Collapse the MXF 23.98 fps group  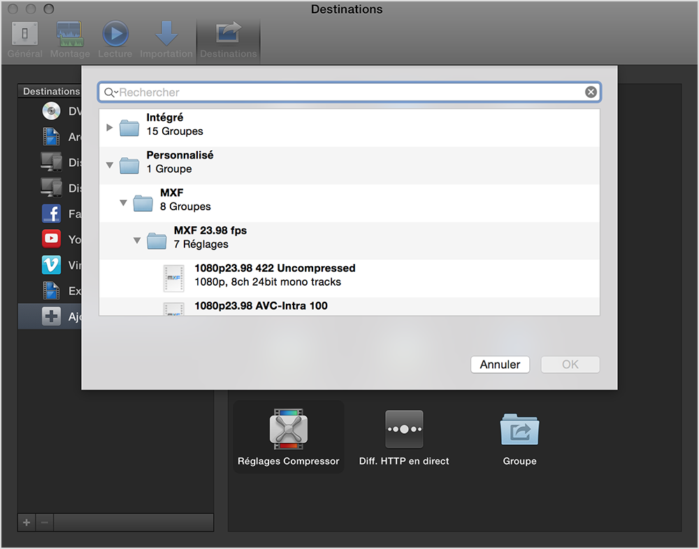pos(137,240)
